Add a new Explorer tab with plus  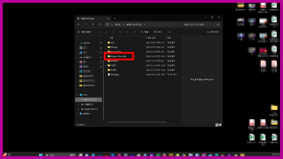pos(114,19)
